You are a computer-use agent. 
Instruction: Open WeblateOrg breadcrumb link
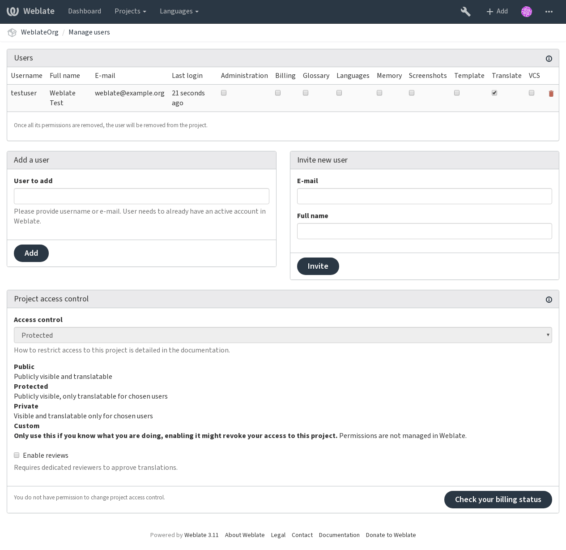tap(40, 32)
